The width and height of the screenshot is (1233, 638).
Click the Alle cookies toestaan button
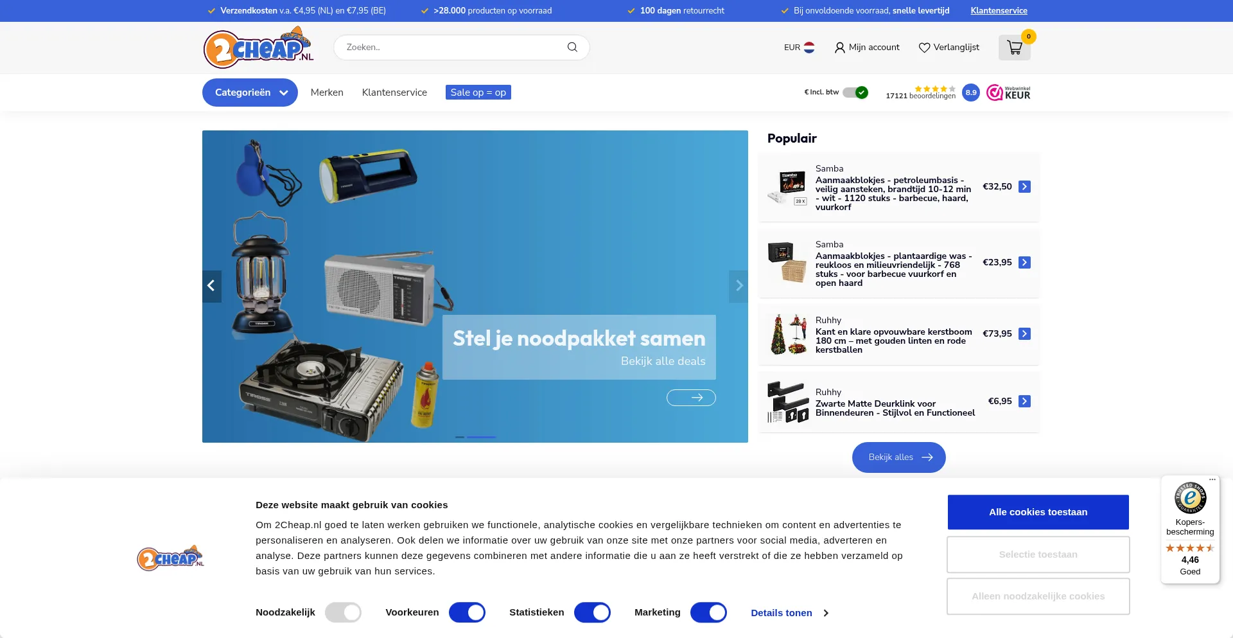coord(1038,512)
